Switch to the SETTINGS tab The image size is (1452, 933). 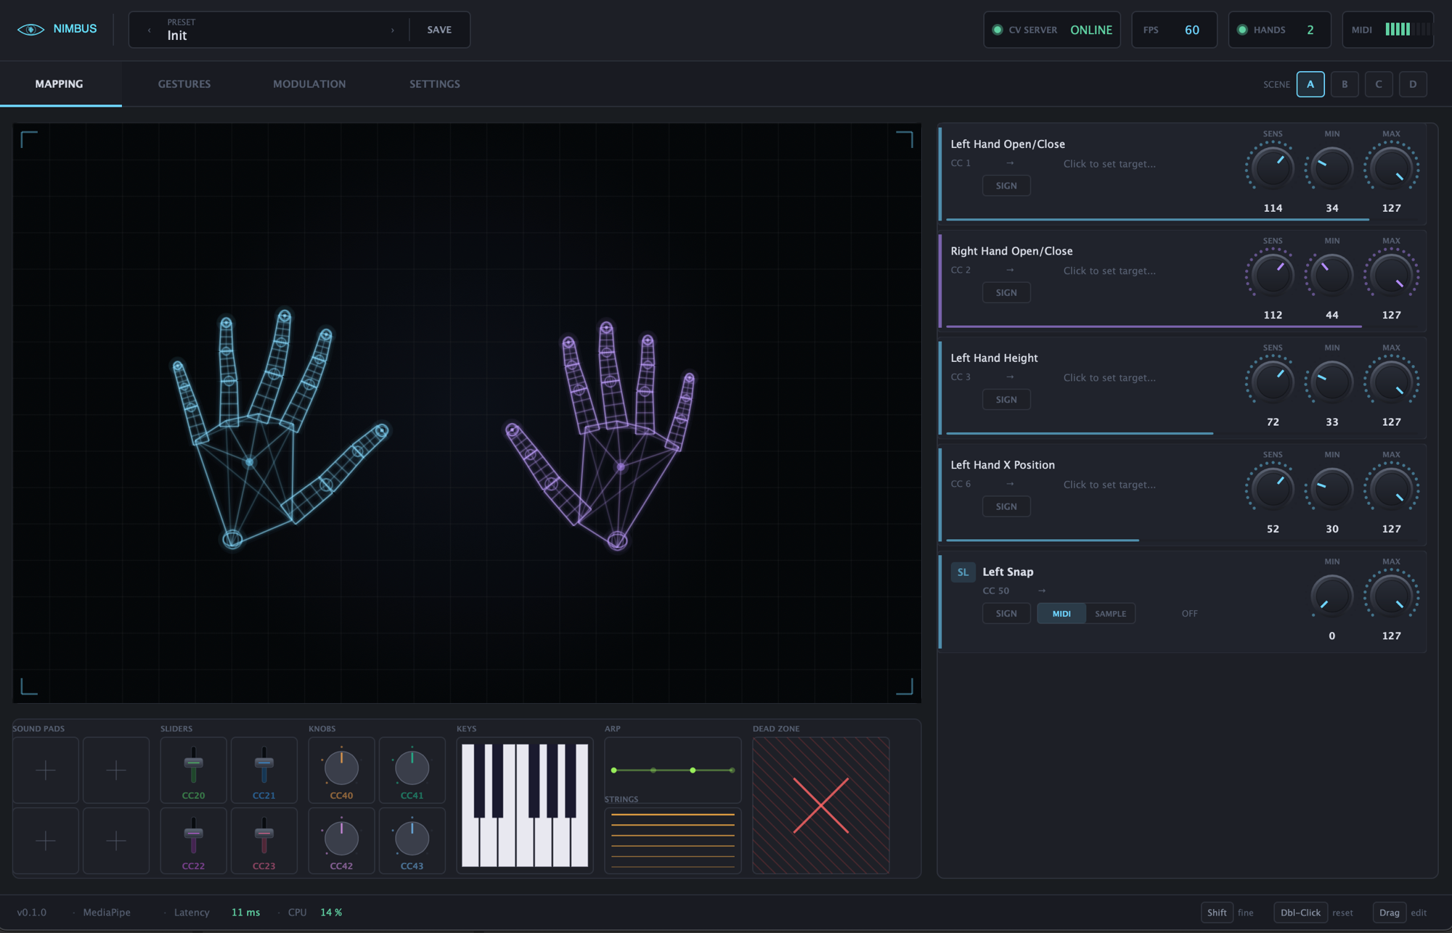[435, 84]
